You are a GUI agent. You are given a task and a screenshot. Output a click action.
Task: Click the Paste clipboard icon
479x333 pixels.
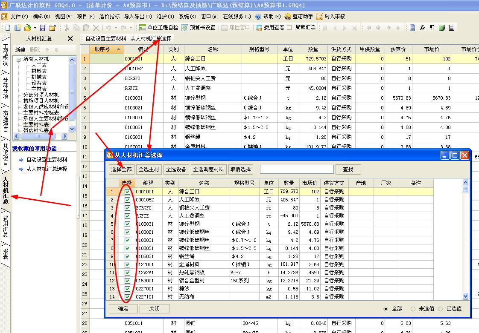[86, 28]
